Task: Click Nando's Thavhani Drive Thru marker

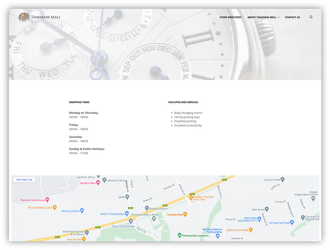Action: coord(191,198)
